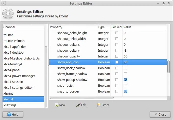Select the xfce4-session channel
The width and height of the screenshot is (173, 120).
(23, 82)
